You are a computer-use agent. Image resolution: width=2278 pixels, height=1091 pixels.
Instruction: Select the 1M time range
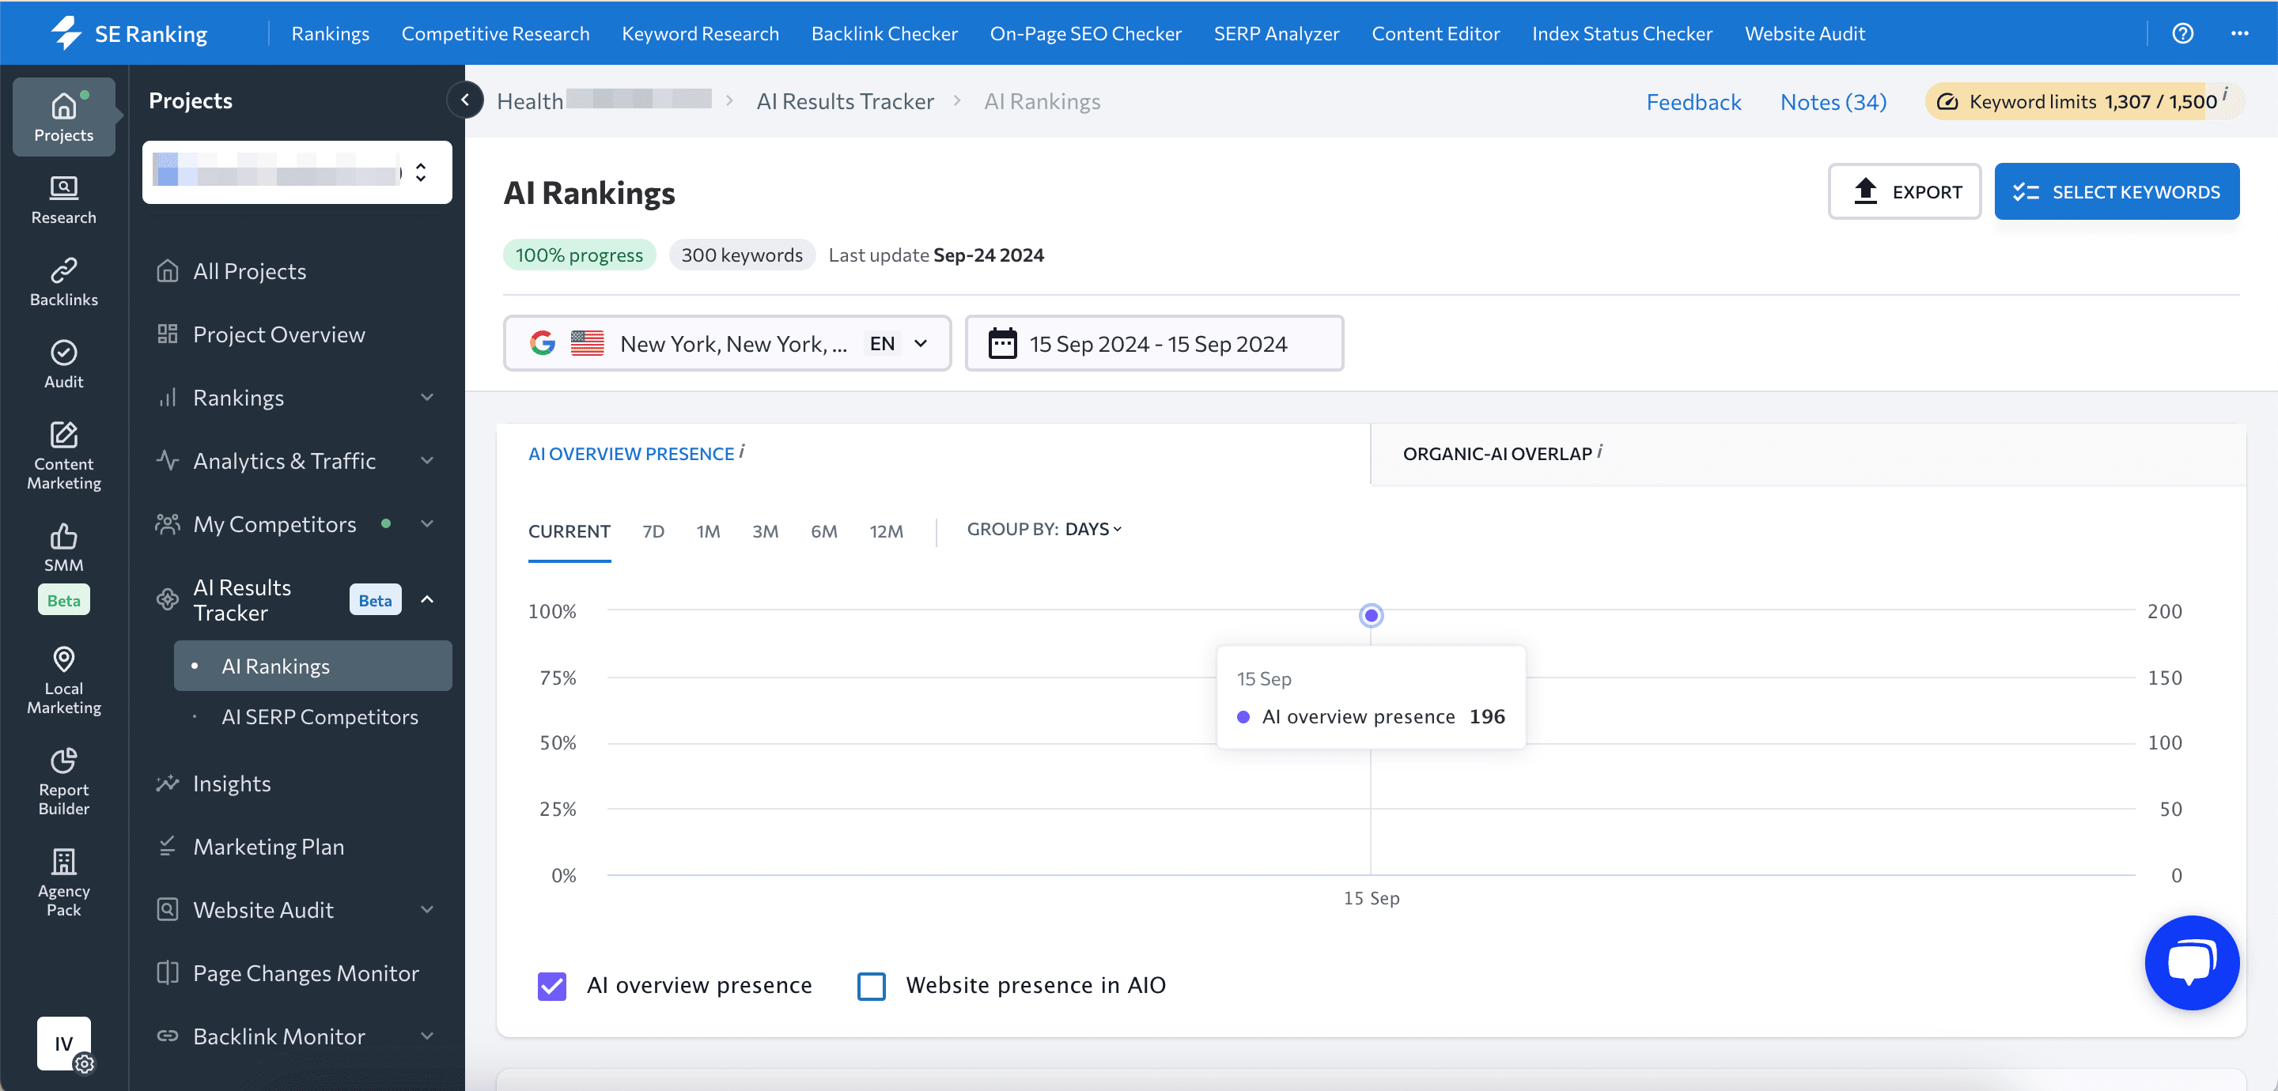(x=707, y=531)
